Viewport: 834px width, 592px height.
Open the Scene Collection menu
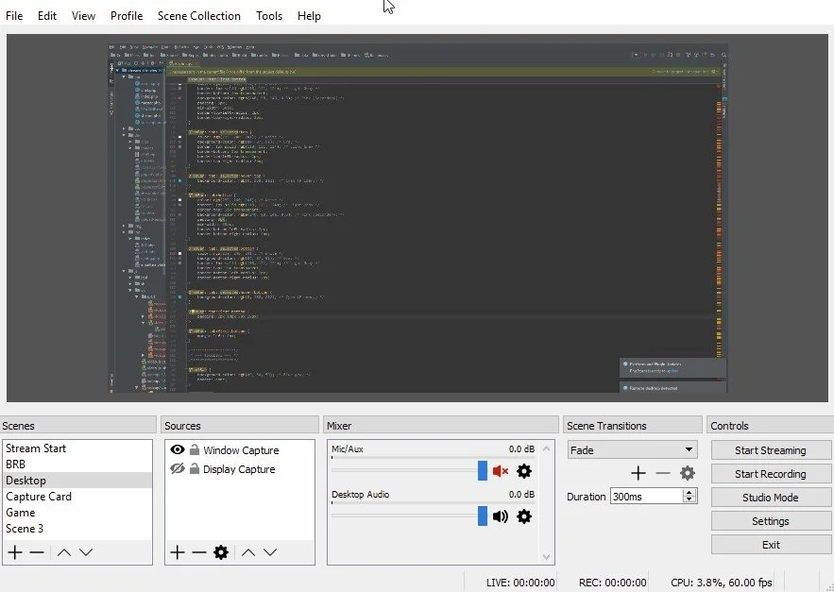click(198, 16)
